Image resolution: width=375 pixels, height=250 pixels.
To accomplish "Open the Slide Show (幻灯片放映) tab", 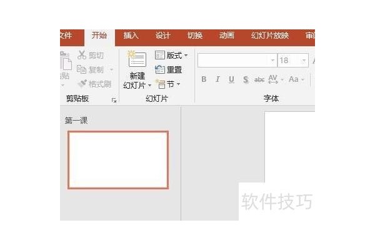I will (270, 36).
